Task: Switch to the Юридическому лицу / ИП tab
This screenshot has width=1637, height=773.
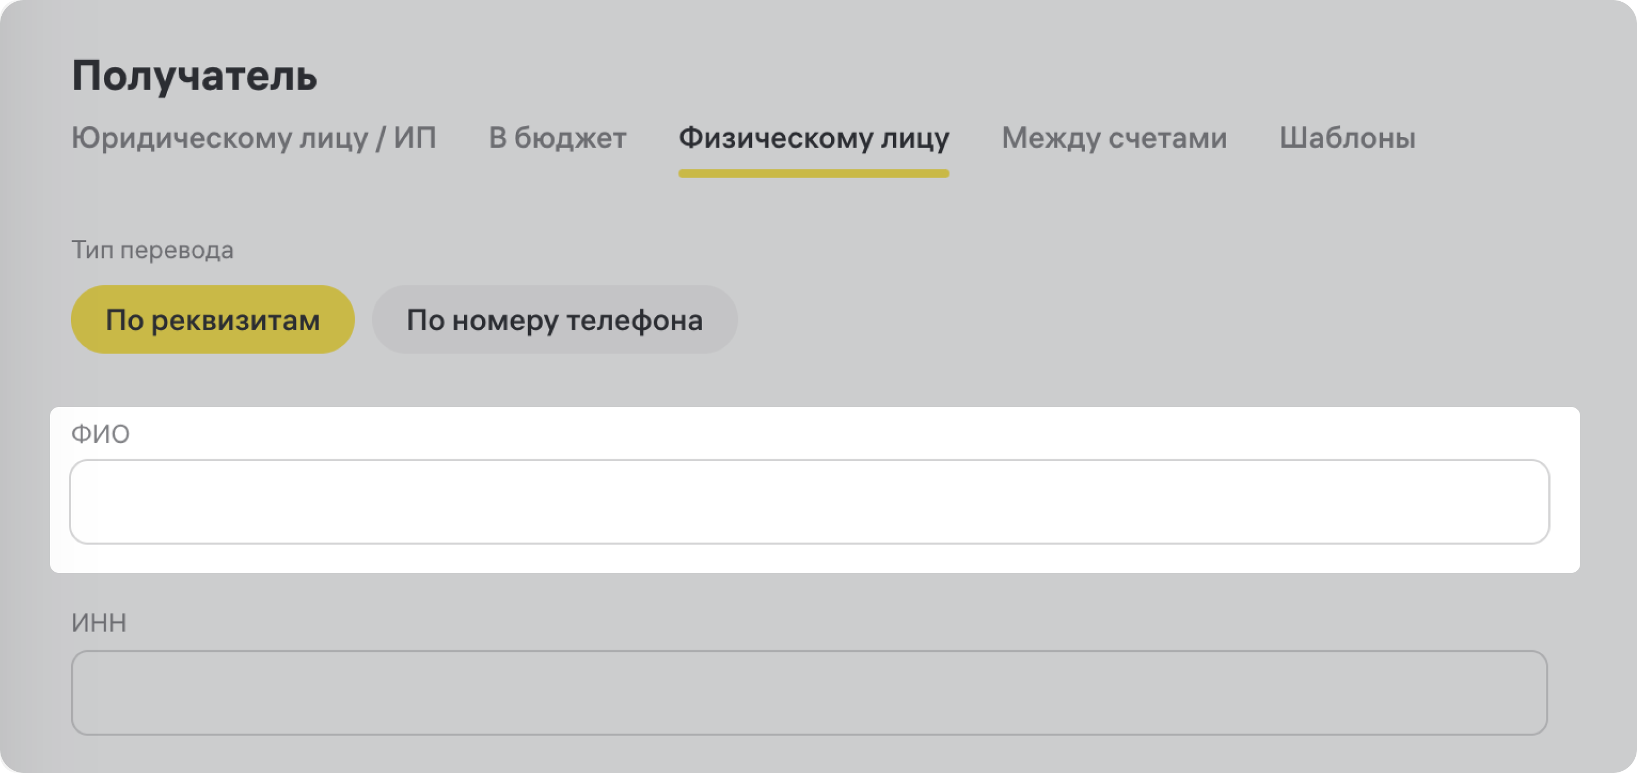Action: [254, 138]
